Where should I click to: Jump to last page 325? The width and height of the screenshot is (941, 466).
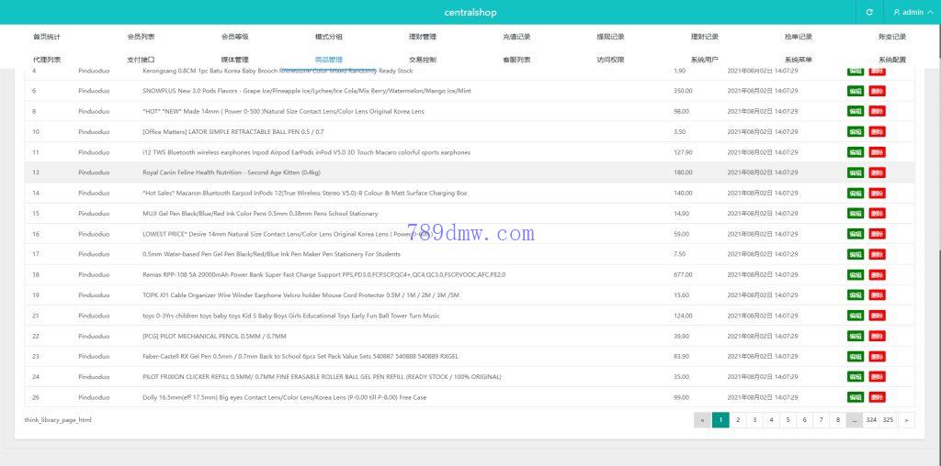888,420
